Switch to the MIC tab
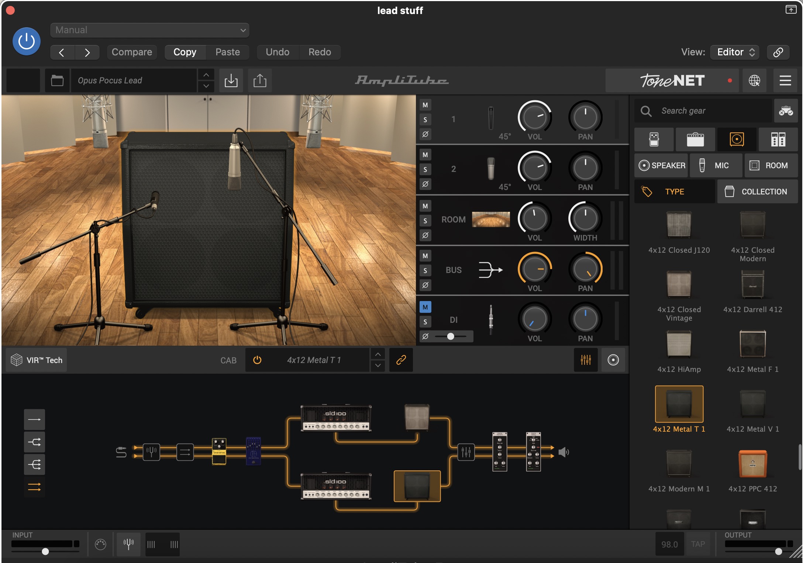Screen dimensions: 803x563 716,166
